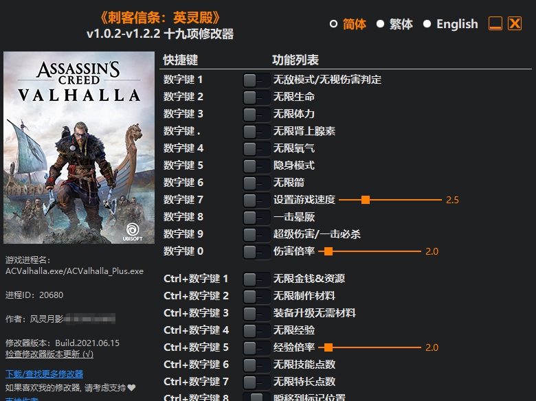The width and height of the screenshot is (536, 401).
Task: Enable 超级伤害/一击必杀 toggle
Action: [x=256, y=235]
